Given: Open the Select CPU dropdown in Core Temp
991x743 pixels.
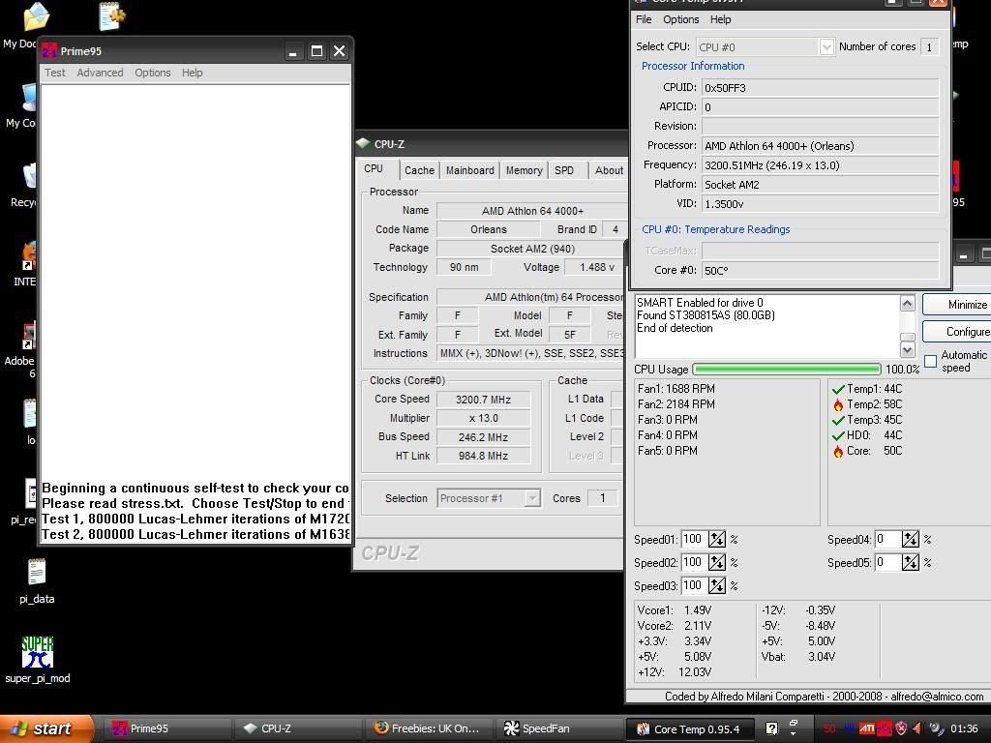Looking at the screenshot, I should 826,46.
